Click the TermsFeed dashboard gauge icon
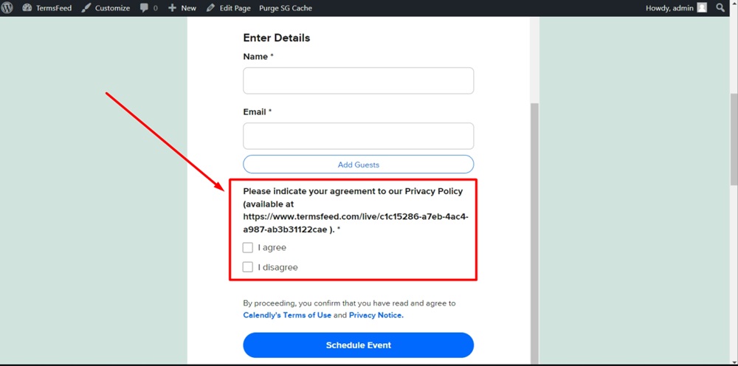This screenshot has height=366, width=738. tap(27, 8)
